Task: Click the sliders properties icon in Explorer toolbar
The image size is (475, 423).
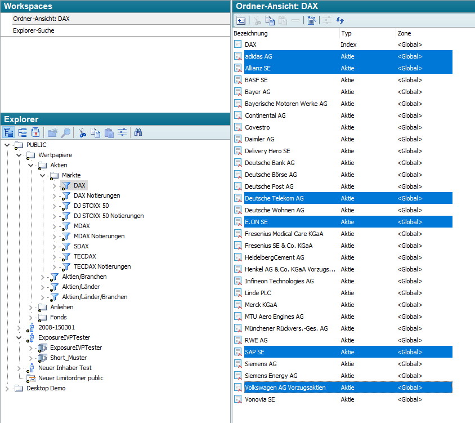Action: (x=122, y=133)
